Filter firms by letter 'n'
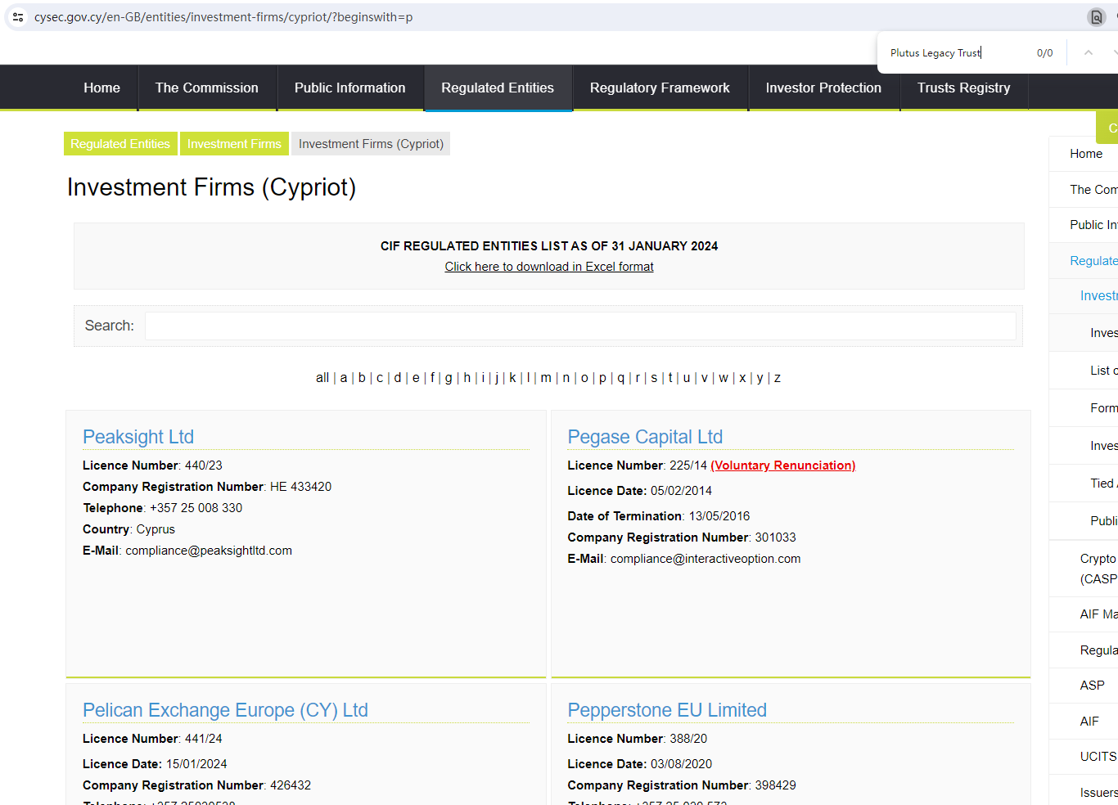The height and width of the screenshot is (805, 1118). coord(566,378)
